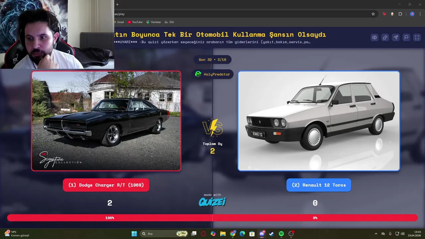Open Spotify from the taskbar

tap(281, 234)
